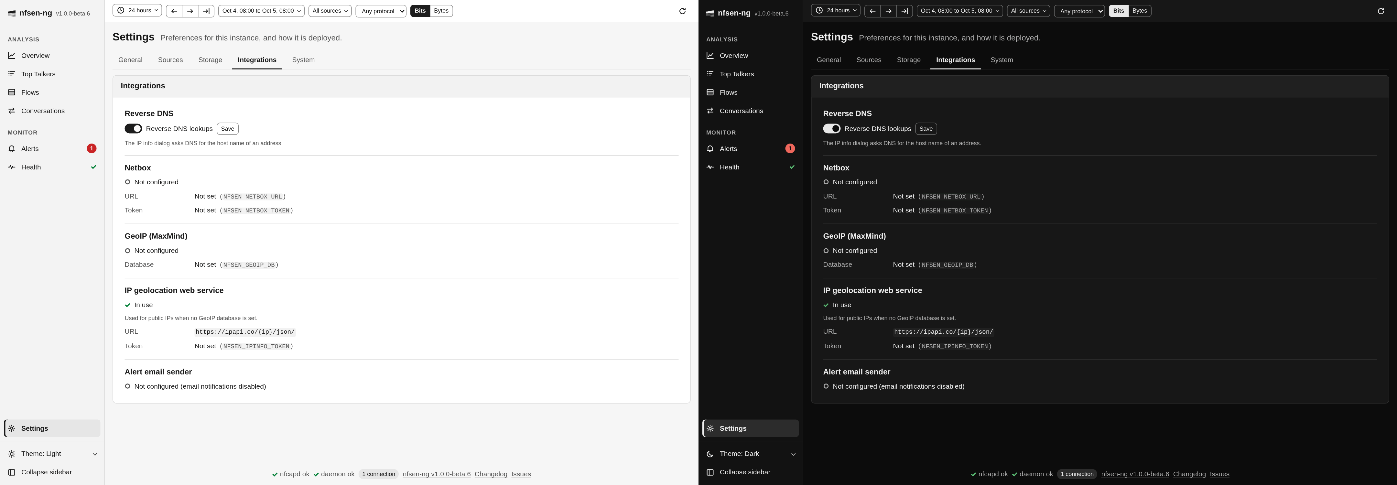The width and height of the screenshot is (1397, 485).
Task: Open Flows in dark sidebar
Action: 751,92
